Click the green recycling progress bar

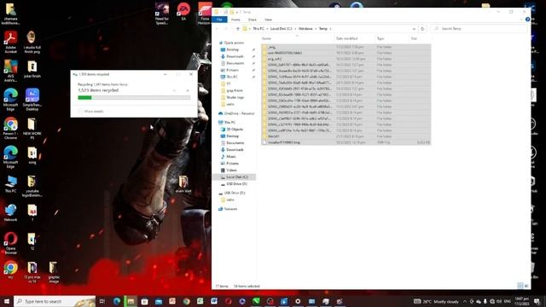pos(134,98)
